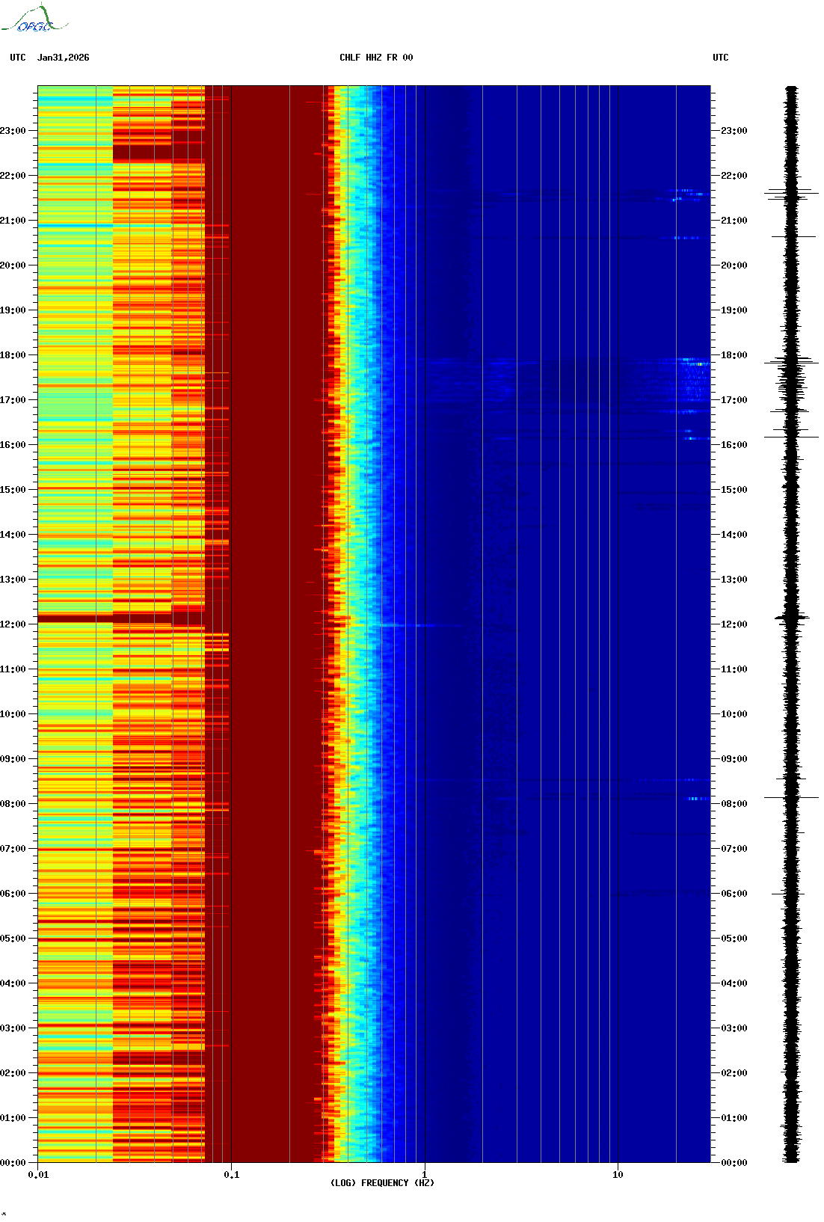Select the 12:00 tick on the left axis
Screen dimensions: 824x1222
click(13, 624)
